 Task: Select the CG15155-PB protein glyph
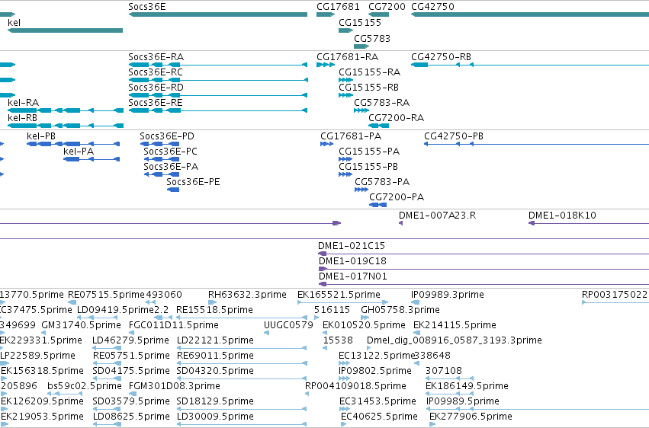click(x=345, y=174)
